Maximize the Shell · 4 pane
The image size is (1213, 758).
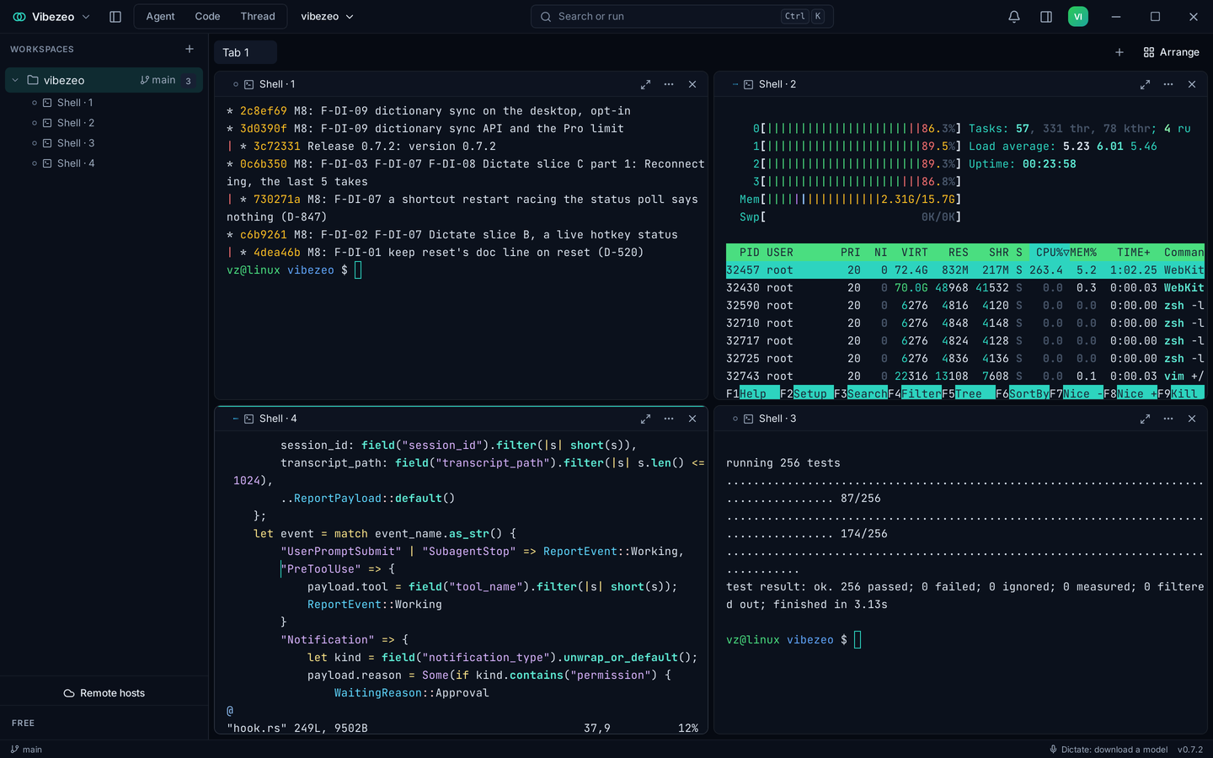pyautogui.click(x=645, y=419)
